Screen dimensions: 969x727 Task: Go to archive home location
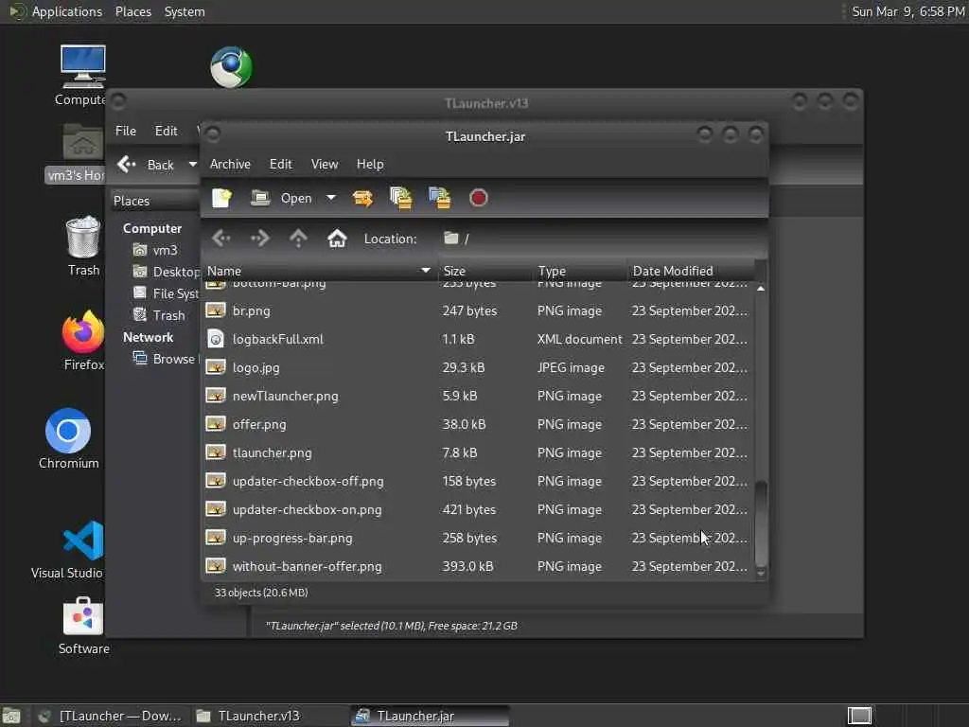coord(337,238)
